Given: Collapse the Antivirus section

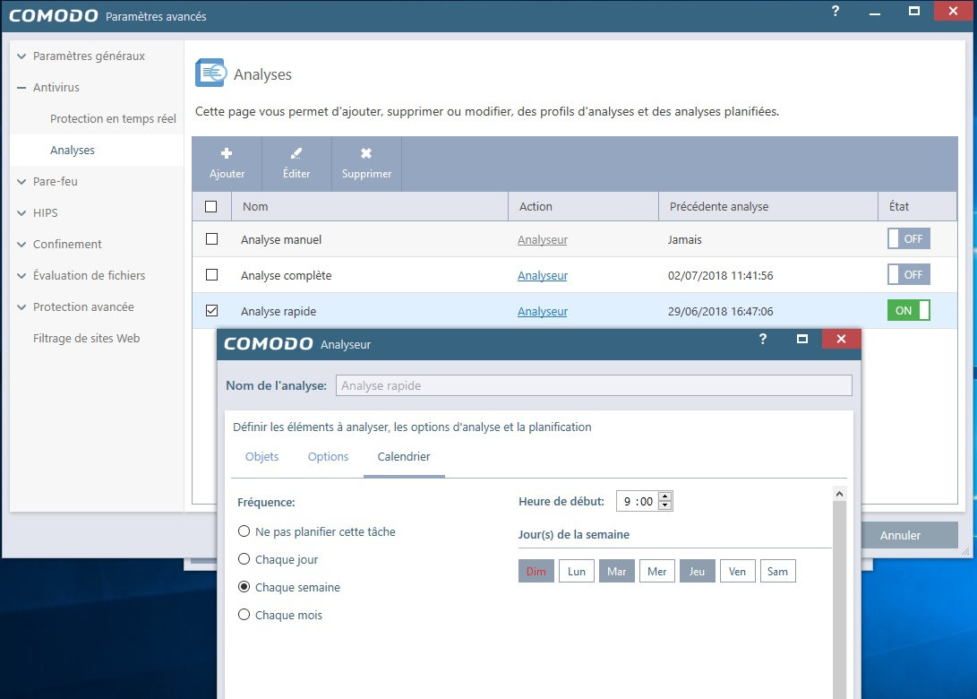Looking at the screenshot, I should coord(21,87).
